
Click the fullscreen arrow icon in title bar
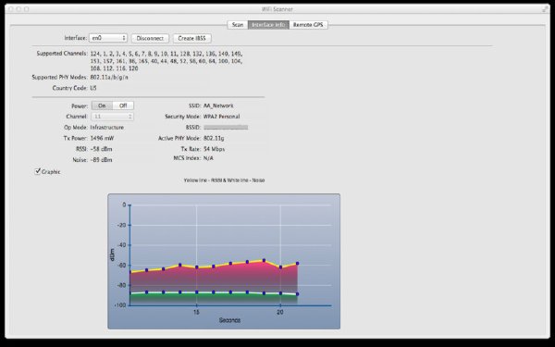tap(545, 9)
